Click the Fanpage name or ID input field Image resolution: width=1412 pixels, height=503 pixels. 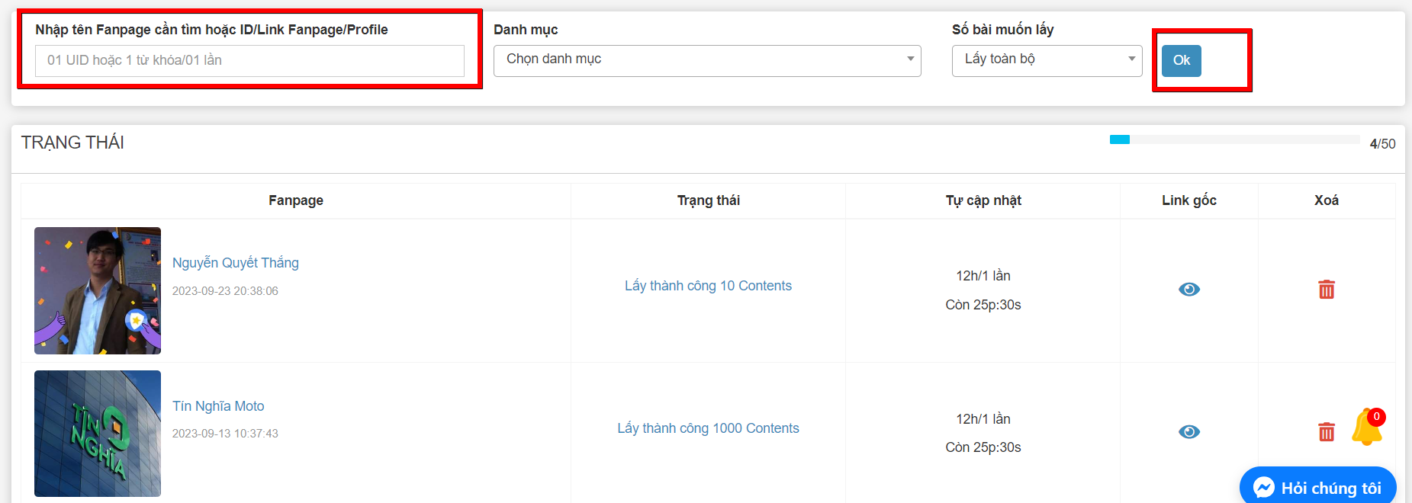[x=249, y=61]
